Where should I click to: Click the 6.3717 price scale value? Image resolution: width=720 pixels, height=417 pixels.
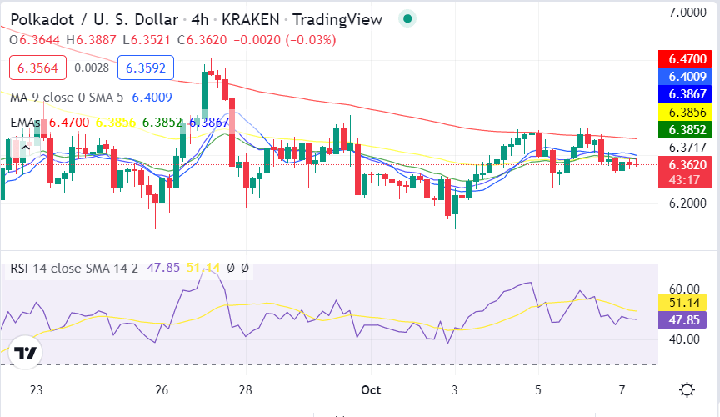click(x=687, y=148)
